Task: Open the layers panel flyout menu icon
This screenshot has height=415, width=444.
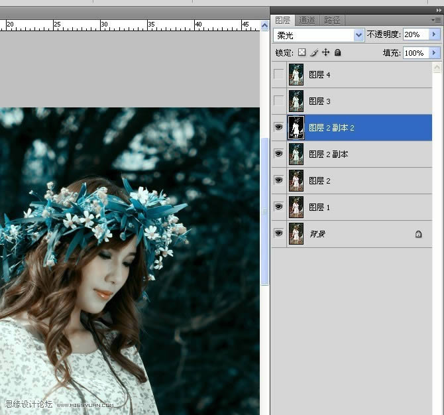Action: 437,21
